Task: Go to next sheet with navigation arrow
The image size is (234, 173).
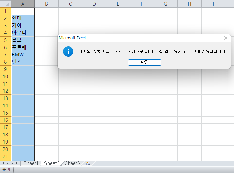Action: click(x=12, y=163)
